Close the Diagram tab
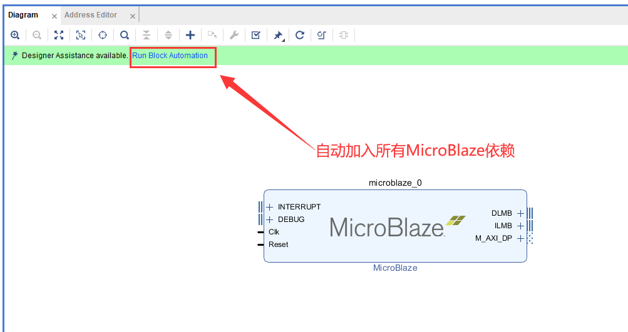 (x=54, y=16)
